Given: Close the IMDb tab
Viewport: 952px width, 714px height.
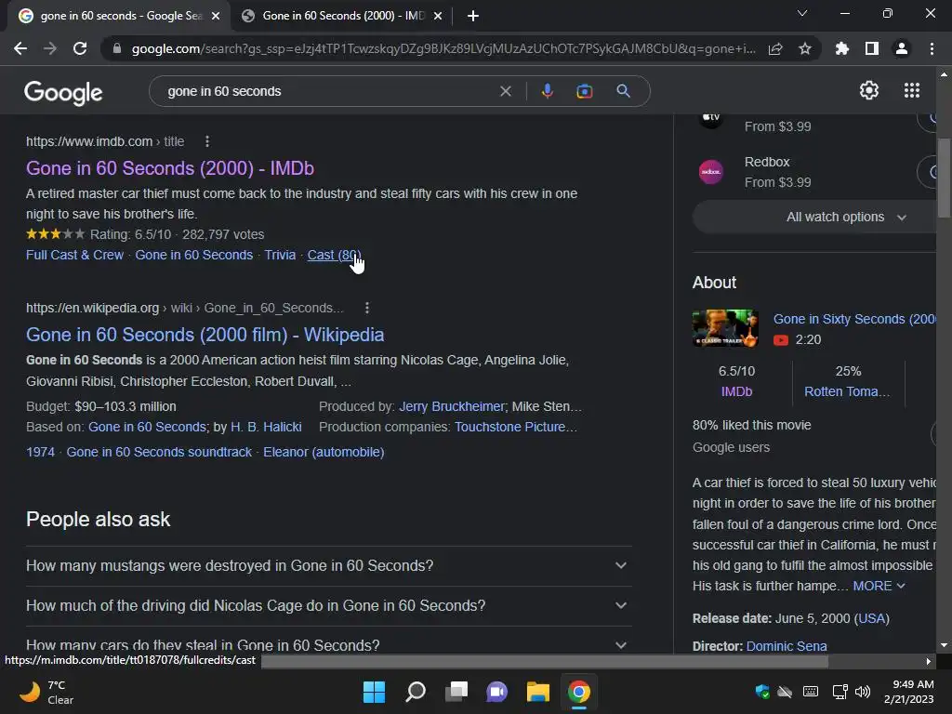Looking at the screenshot, I should pos(438,16).
